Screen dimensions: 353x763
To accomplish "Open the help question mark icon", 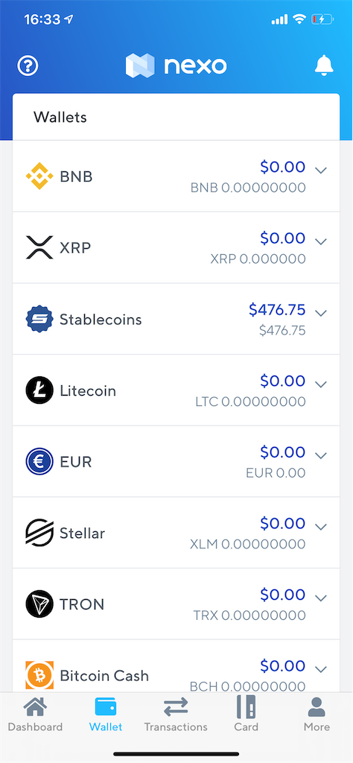I will tap(28, 66).
